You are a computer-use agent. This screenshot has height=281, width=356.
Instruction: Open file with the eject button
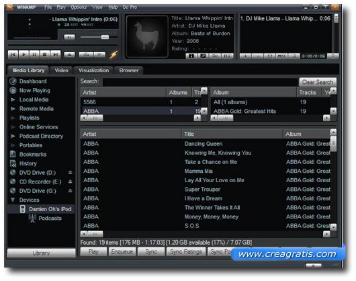pos(69,54)
